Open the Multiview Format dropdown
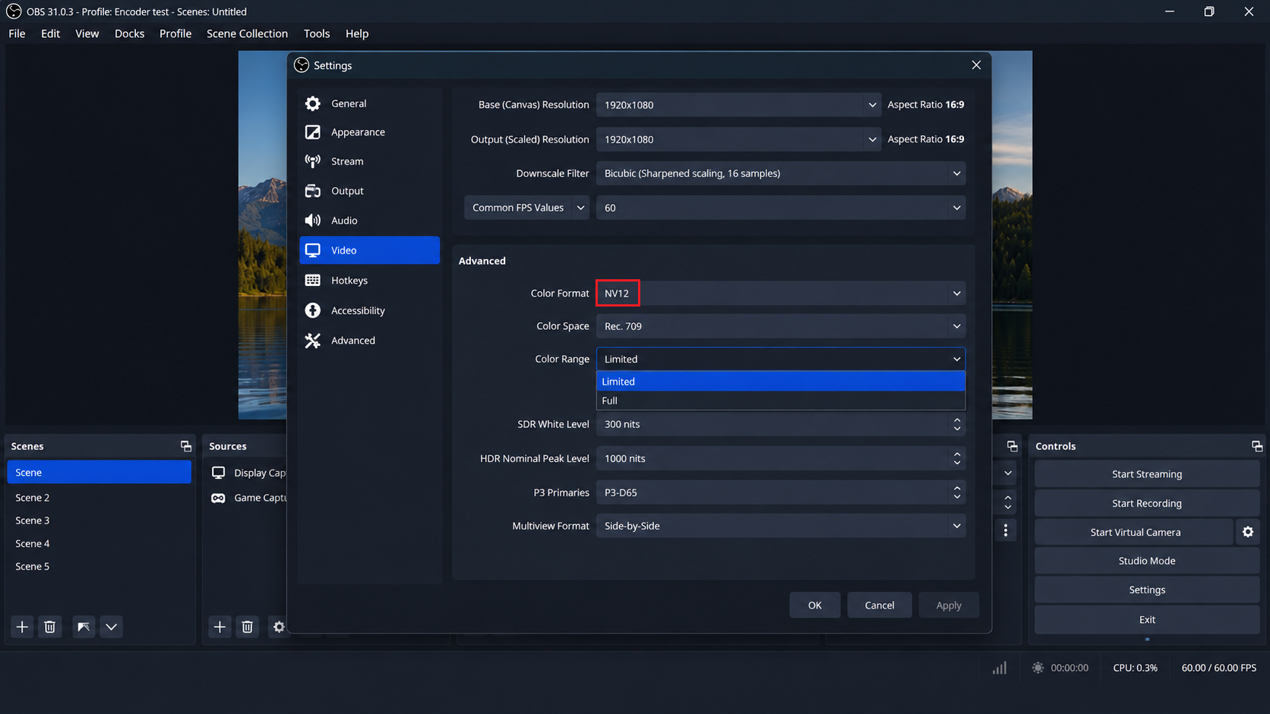 [781, 526]
